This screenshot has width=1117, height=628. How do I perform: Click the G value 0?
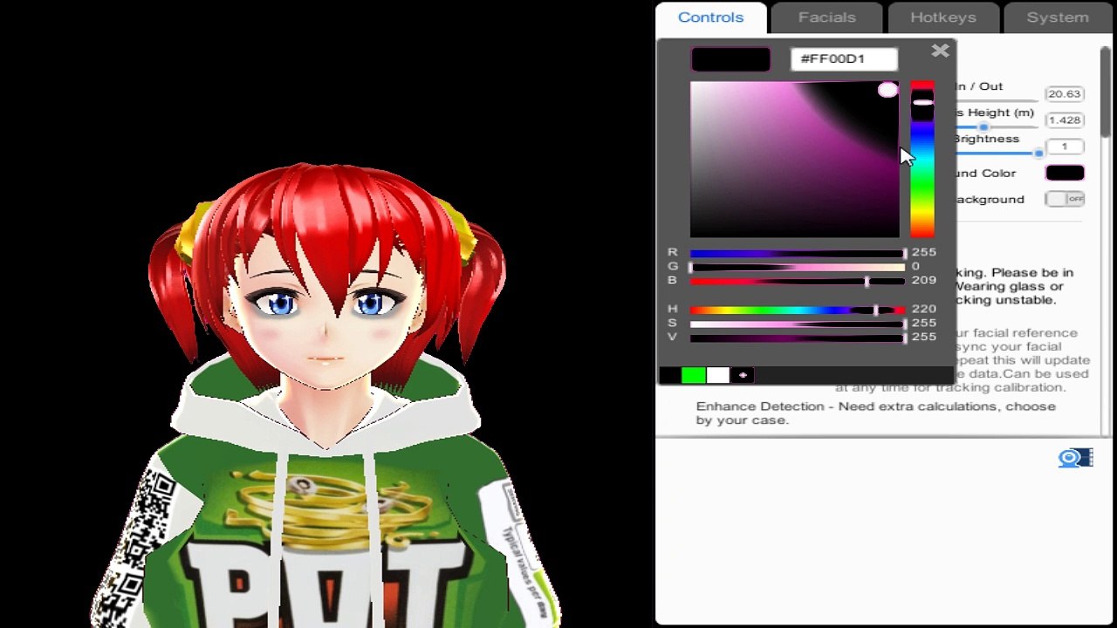(x=915, y=266)
